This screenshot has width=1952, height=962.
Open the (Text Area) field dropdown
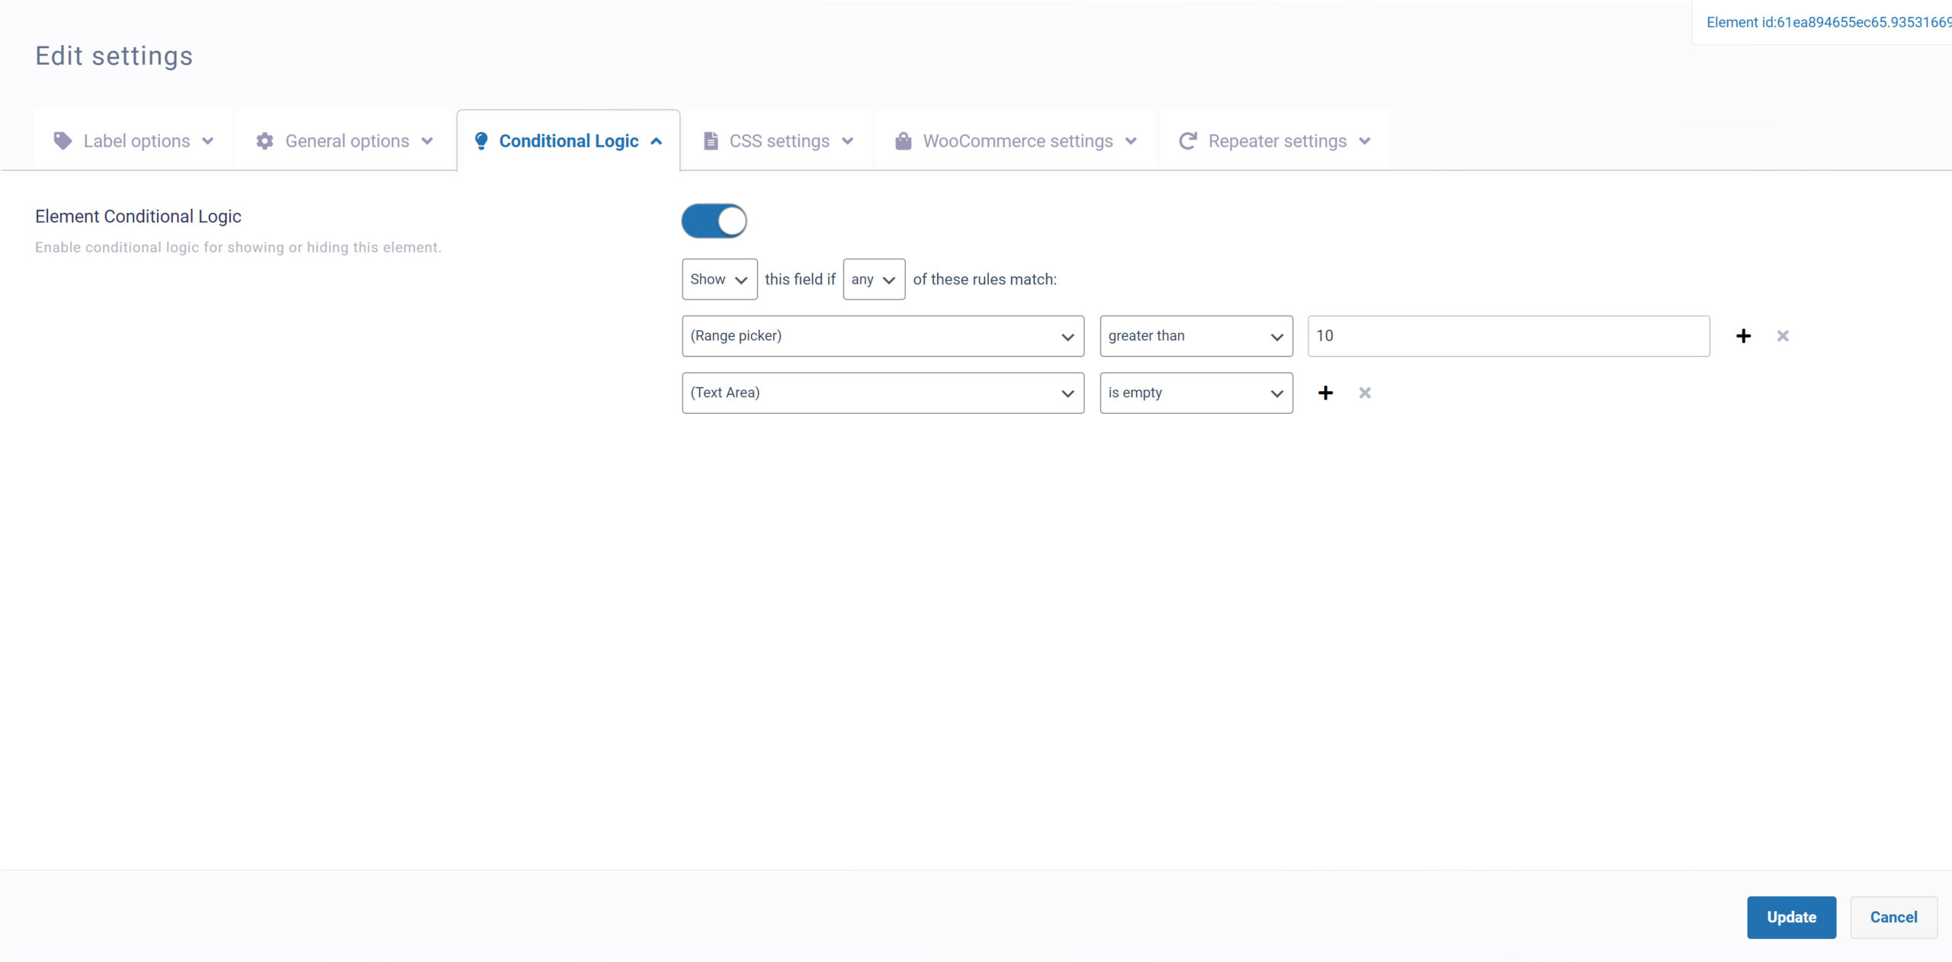[883, 393]
